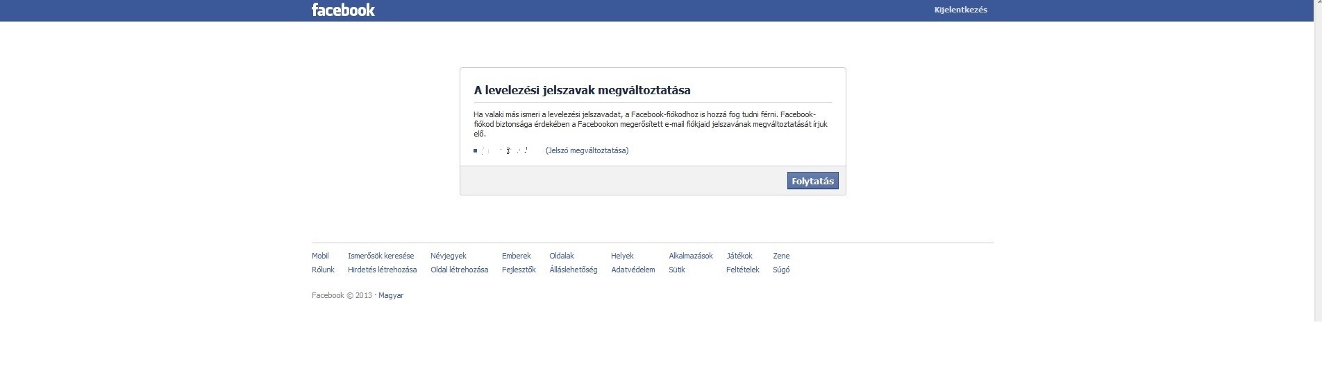1322x368 pixels.
Task: Open the Mobil footer link
Action: click(x=320, y=256)
